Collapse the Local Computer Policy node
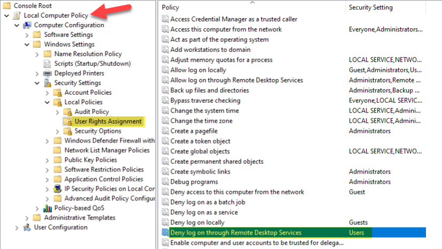442x249 pixels. pyautogui.click(x=7, y=16)
